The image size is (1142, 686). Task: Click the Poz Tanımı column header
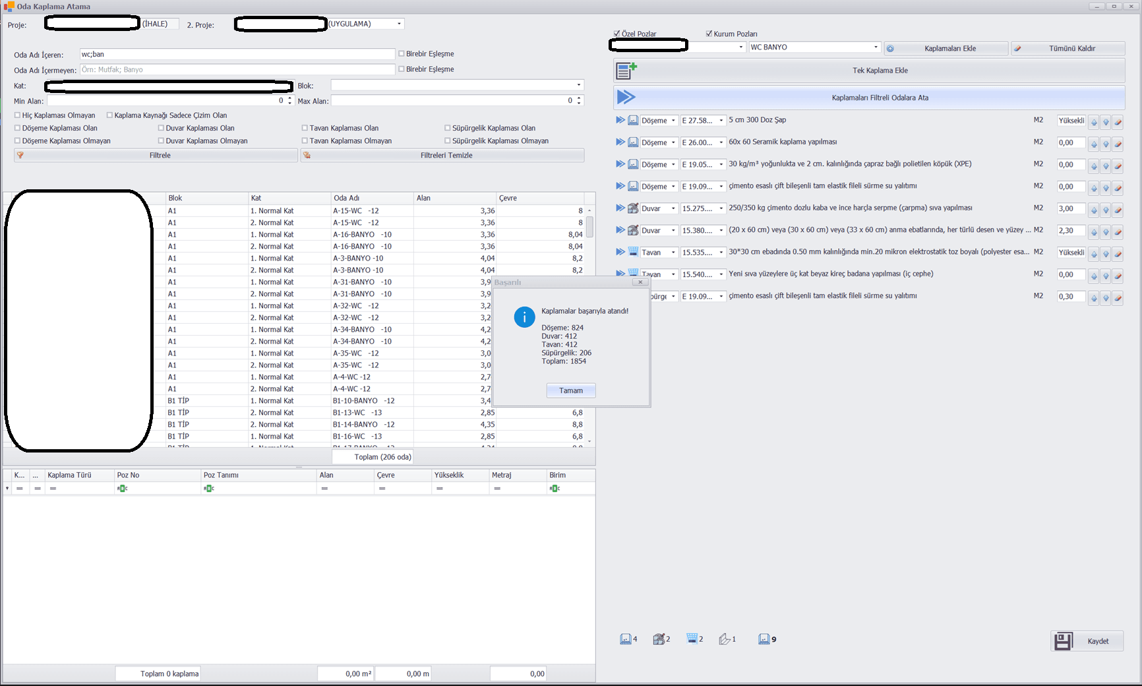click(258, 475)
